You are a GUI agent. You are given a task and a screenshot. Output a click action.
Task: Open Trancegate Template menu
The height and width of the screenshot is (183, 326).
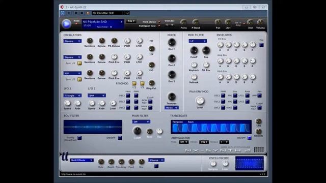click(x=178, y=122)
